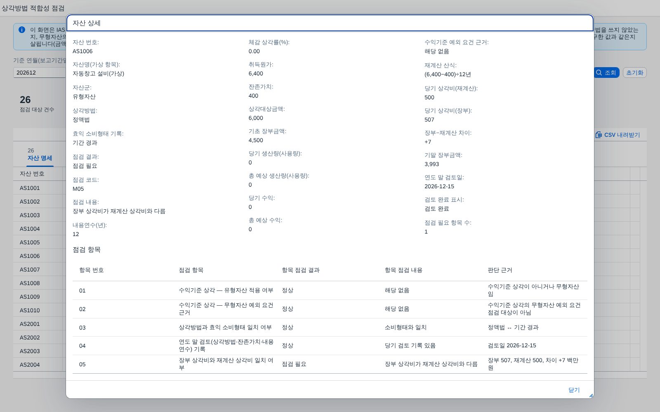
Task: Select row AS1005 in background table
Action: [x=39, y=242]
